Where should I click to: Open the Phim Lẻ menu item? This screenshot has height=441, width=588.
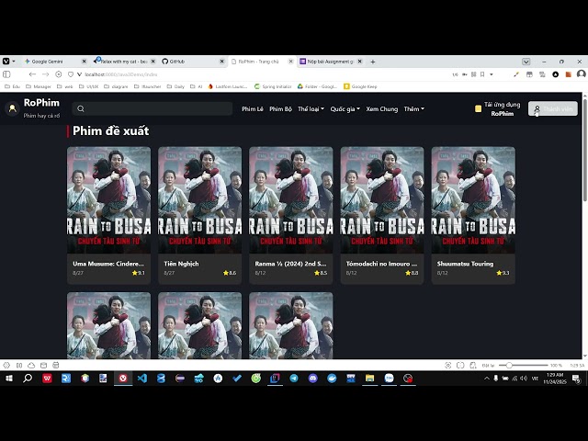tap(253, 108)
